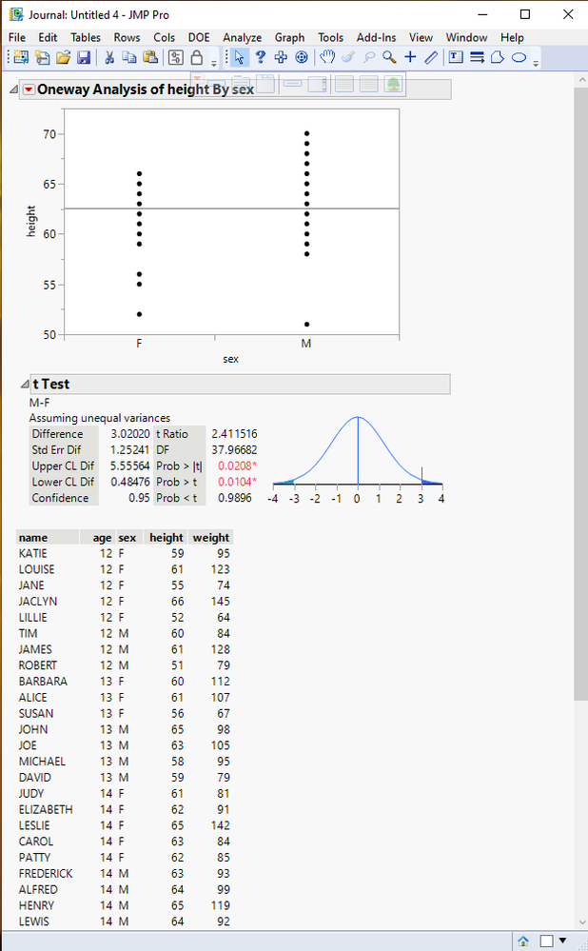Screen dimensions: 588x951
Task: Select the Text Annotate tool
Action: point(456,58)
